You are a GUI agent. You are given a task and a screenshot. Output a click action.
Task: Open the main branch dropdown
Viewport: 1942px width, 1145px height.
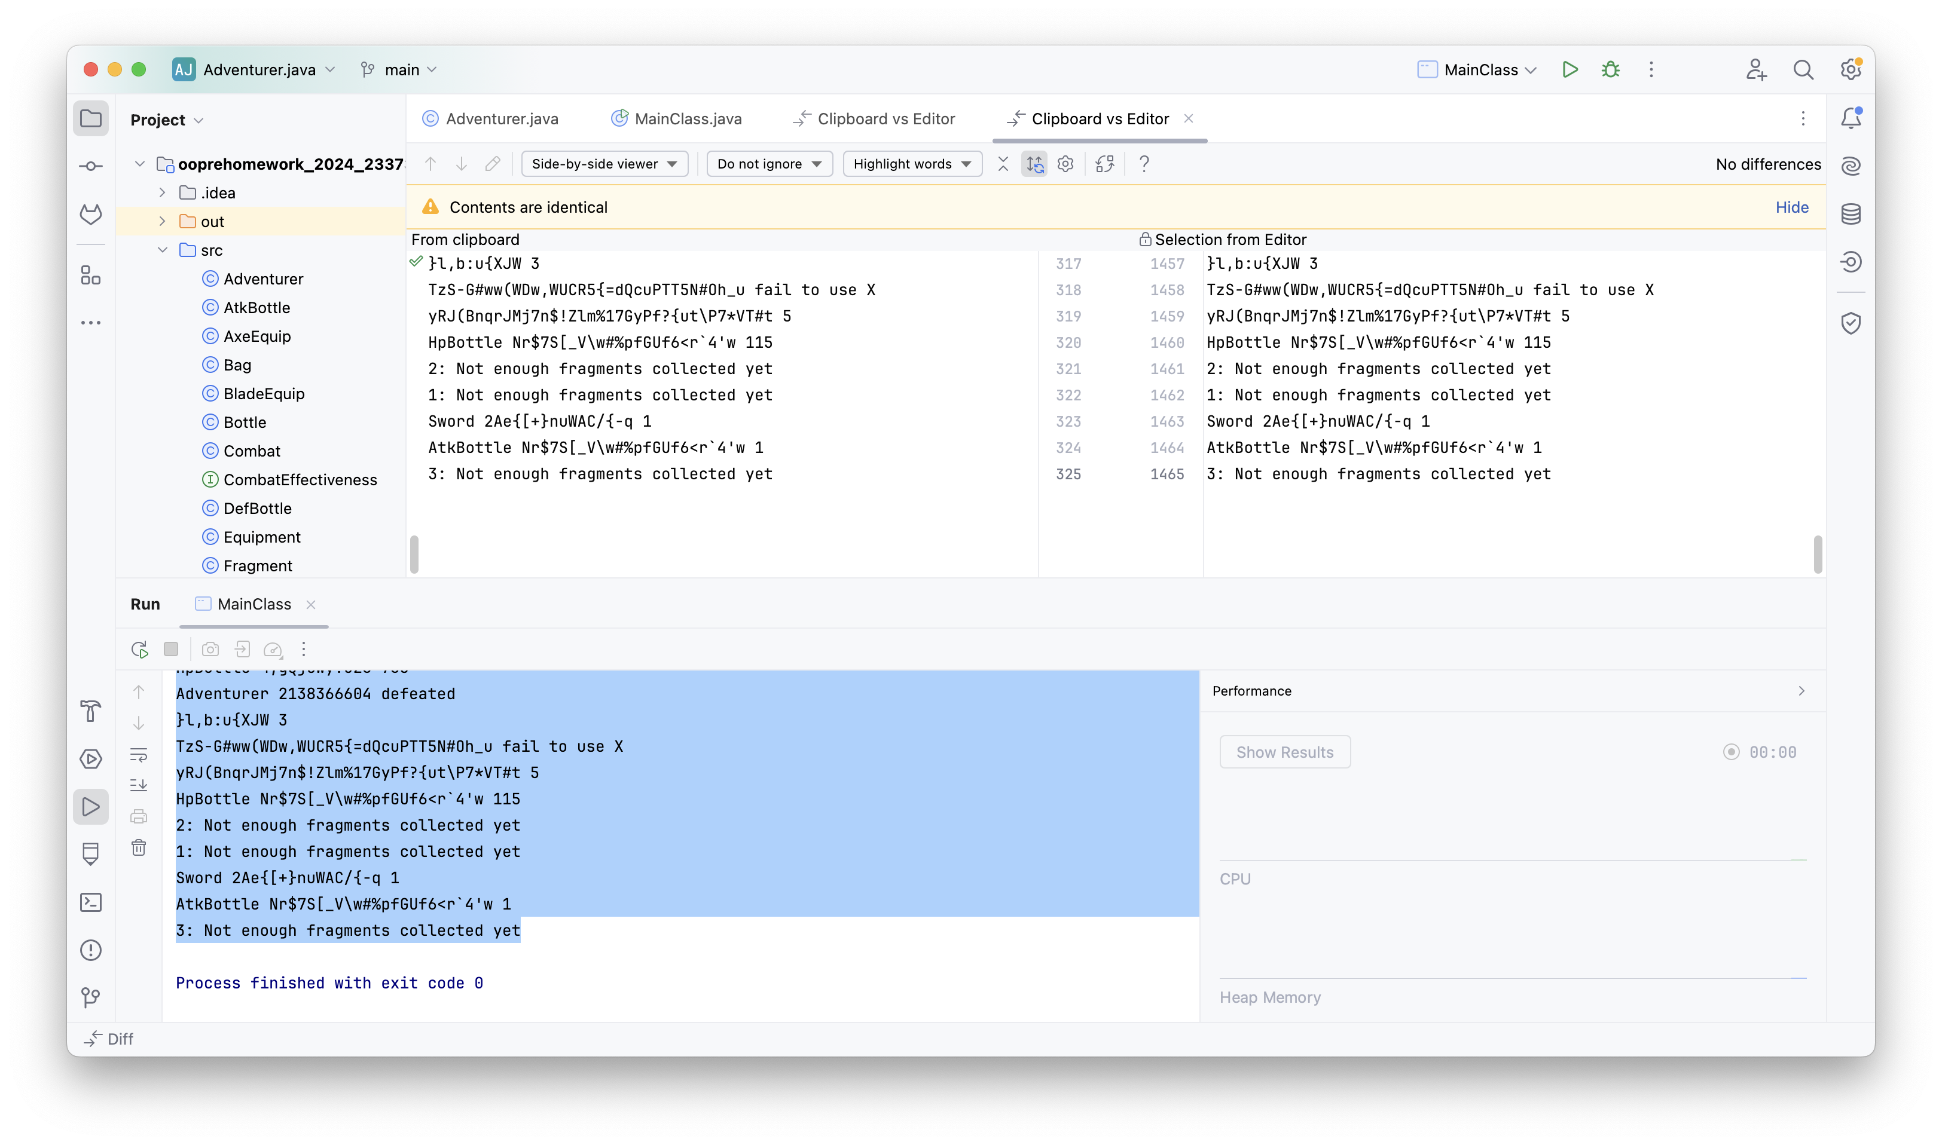399,69
